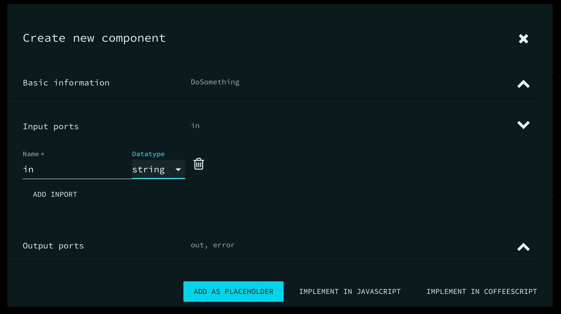This screenshot has height=314, width=561.
Task: Click ADD AS PLACEHOLDER
Action: (233, 291)
